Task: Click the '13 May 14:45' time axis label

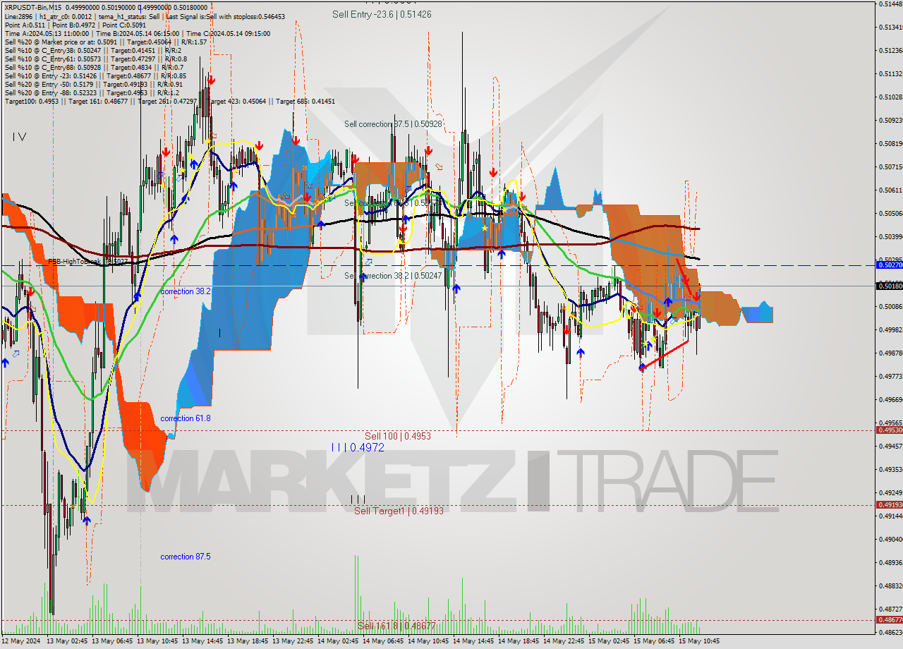Action: point(202,641)
